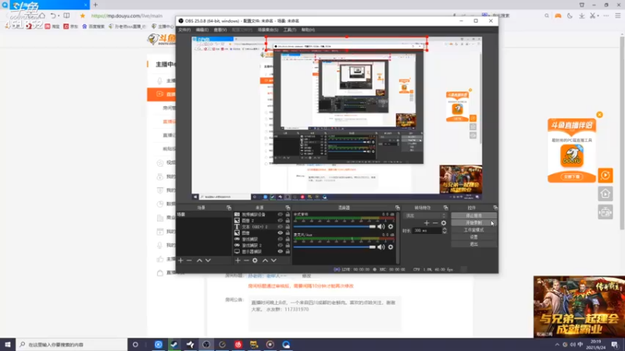Undock the Controls (控件) panel

click(495, 207)
